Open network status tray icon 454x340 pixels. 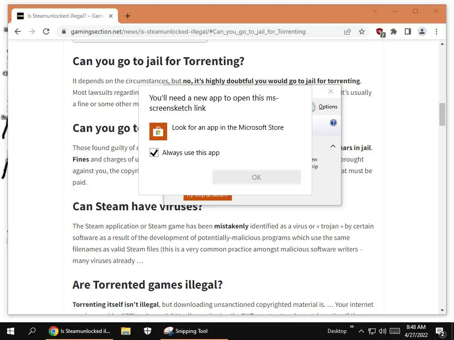coord(372,331)
